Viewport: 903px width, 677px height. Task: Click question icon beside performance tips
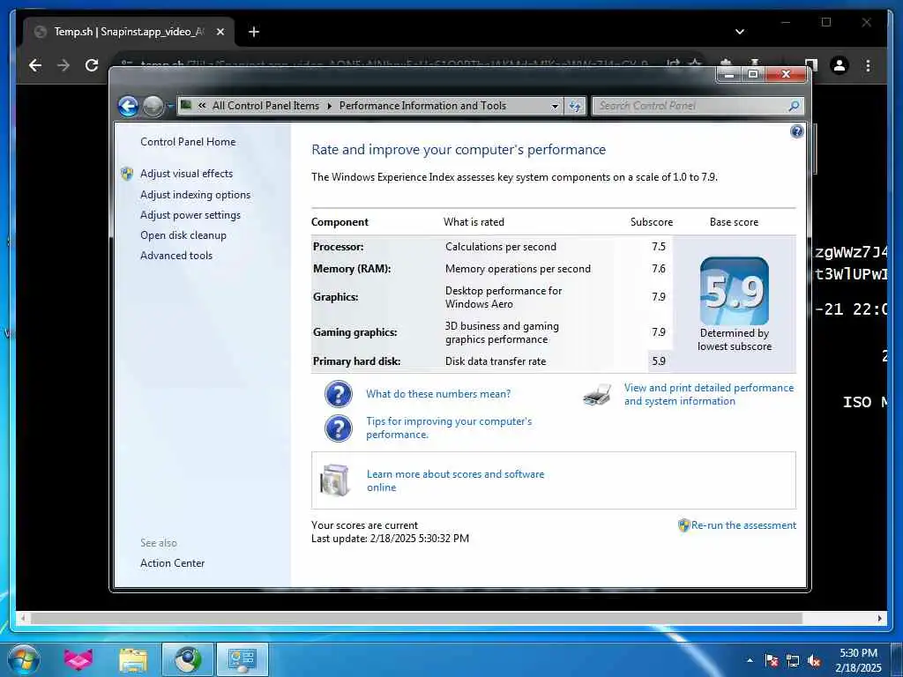point(338,428)
